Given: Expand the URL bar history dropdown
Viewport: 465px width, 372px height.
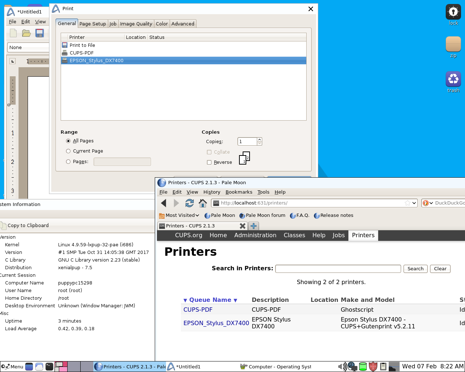Looking at the screenshot, I should [x=414, y=203].
